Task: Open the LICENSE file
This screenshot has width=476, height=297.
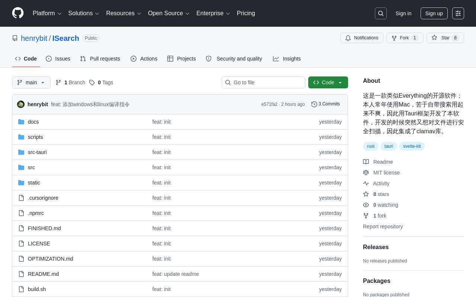Action: click(x=39, y=244)
